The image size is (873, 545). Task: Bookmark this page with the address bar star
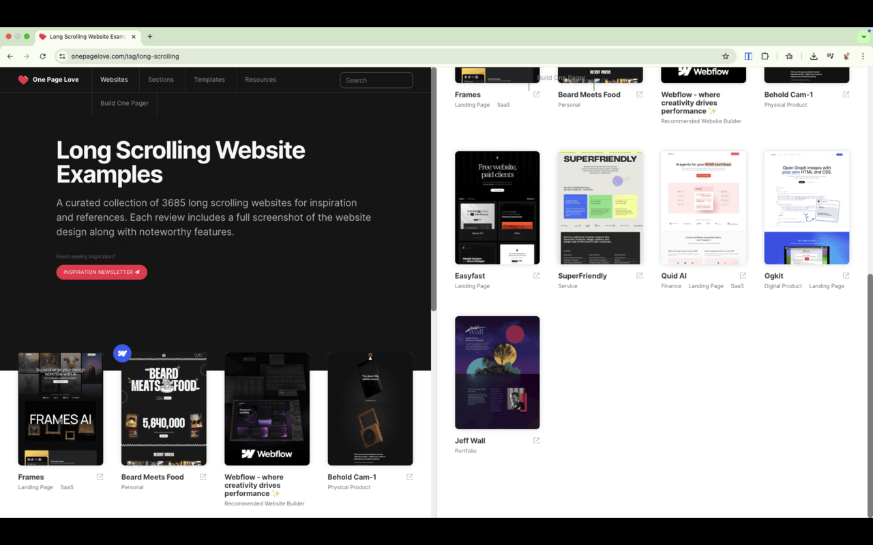click(x=726, y=57)
